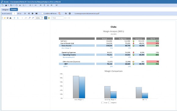Click the BudgetV2 legend swatch below chart
The height and width of the screenshot is (111, 177).
point(110,103)
